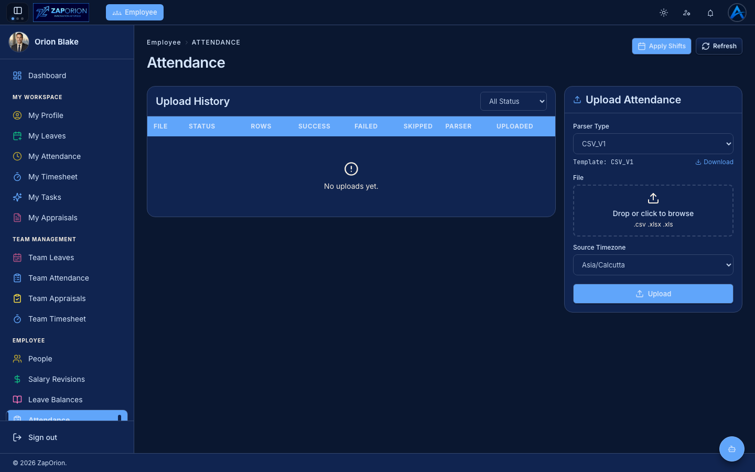Click the Orion Blake user name
755x472 pixels.
click(57, 42)
